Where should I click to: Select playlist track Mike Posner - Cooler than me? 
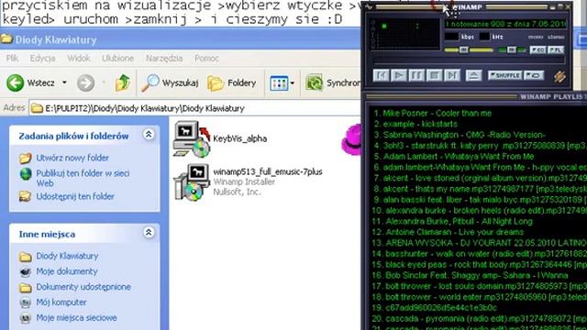(432, 113)
